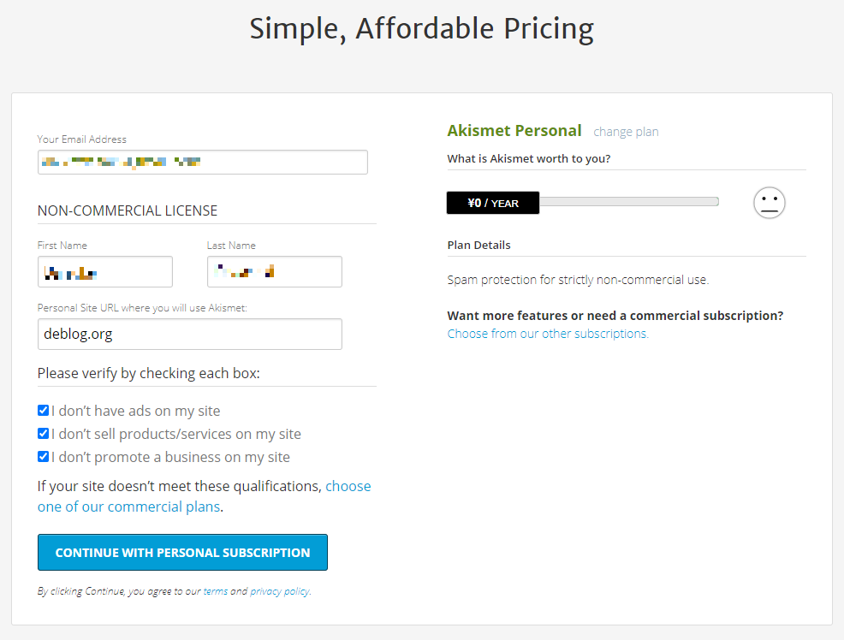Focus the Your Email Address field

203,162
